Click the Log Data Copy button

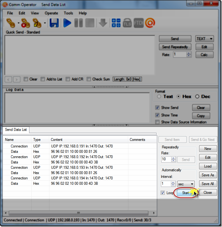(x=201, y=116)
